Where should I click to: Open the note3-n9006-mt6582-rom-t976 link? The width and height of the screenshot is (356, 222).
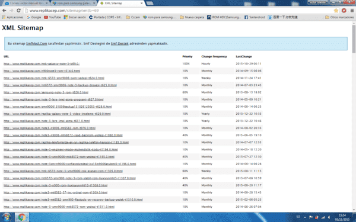[49, 128]
